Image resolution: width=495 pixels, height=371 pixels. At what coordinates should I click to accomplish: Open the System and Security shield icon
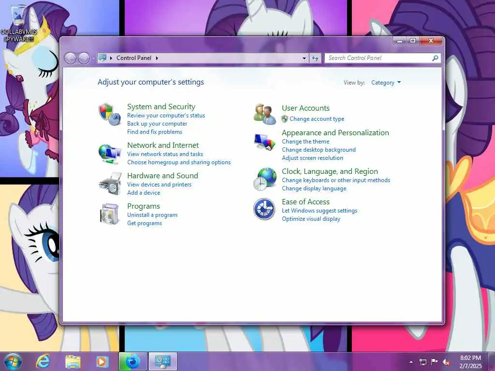[110, 114]
